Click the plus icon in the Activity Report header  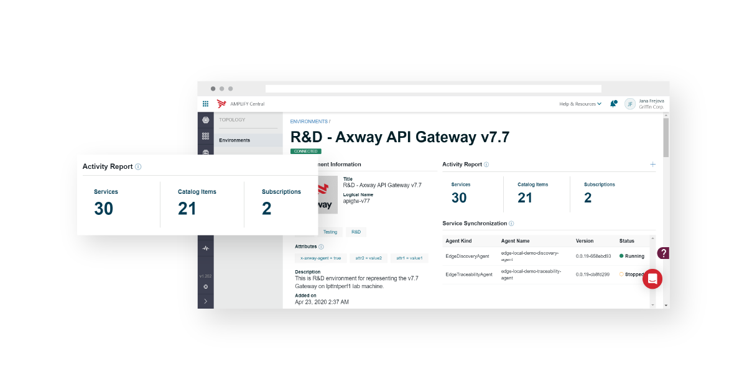(x=652, y=165)
